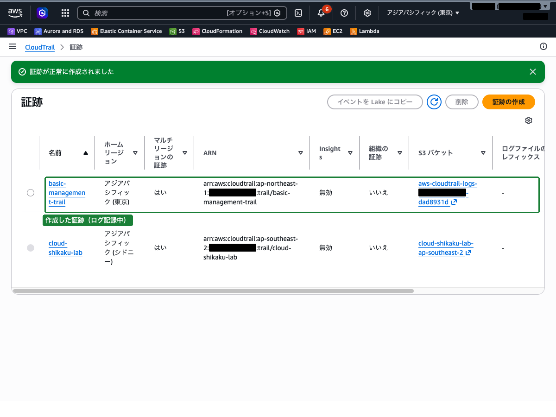Open basic-management-trail trail link
Image resolution: width=556 pixels, height=417 pixels.
pos(67,193)
